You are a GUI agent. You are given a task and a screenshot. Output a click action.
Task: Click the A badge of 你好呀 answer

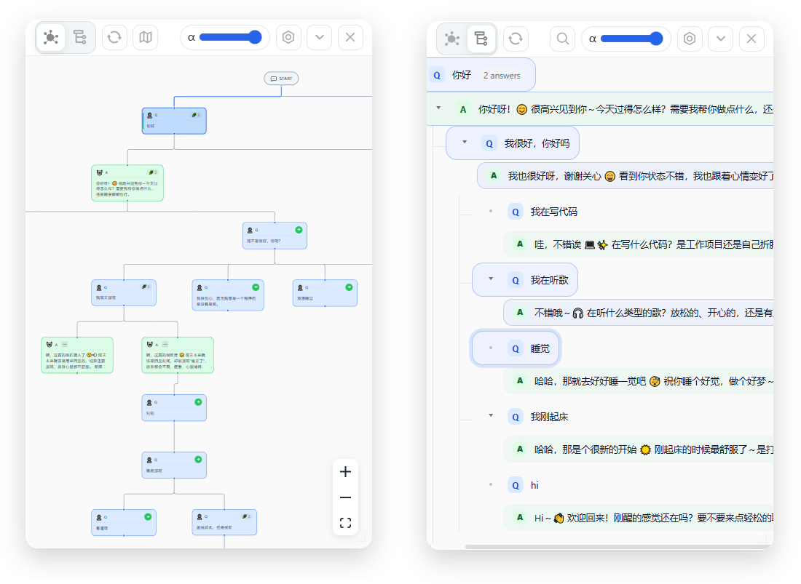tap(463, 109)
